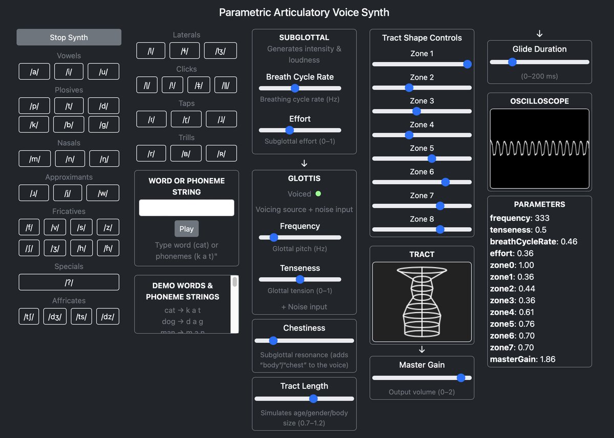The image size is (614, 438).
Task: Click the /tʃ/ affricate button
Action: [29, 317]
